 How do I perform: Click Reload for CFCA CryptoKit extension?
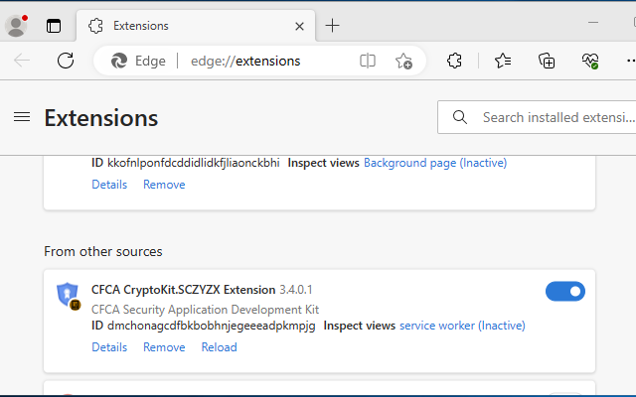pos(219,347)
